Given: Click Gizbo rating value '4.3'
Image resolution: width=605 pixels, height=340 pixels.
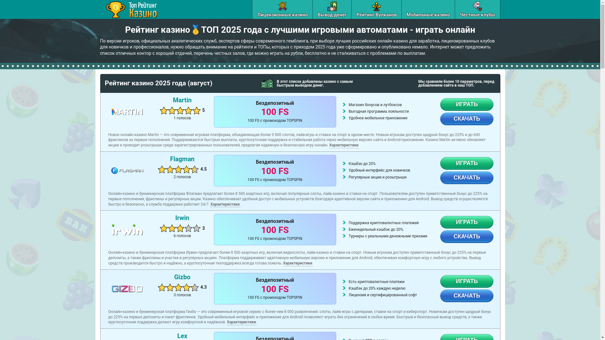Looking at the screenshot, I should click(204, 287).
